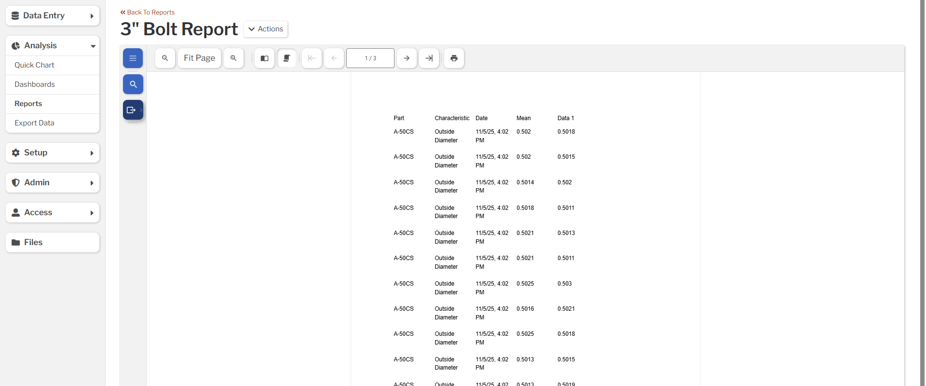This screenshot has width=926, height=386.
Task: Click the Fit Page button
Action: coord(199,58)
